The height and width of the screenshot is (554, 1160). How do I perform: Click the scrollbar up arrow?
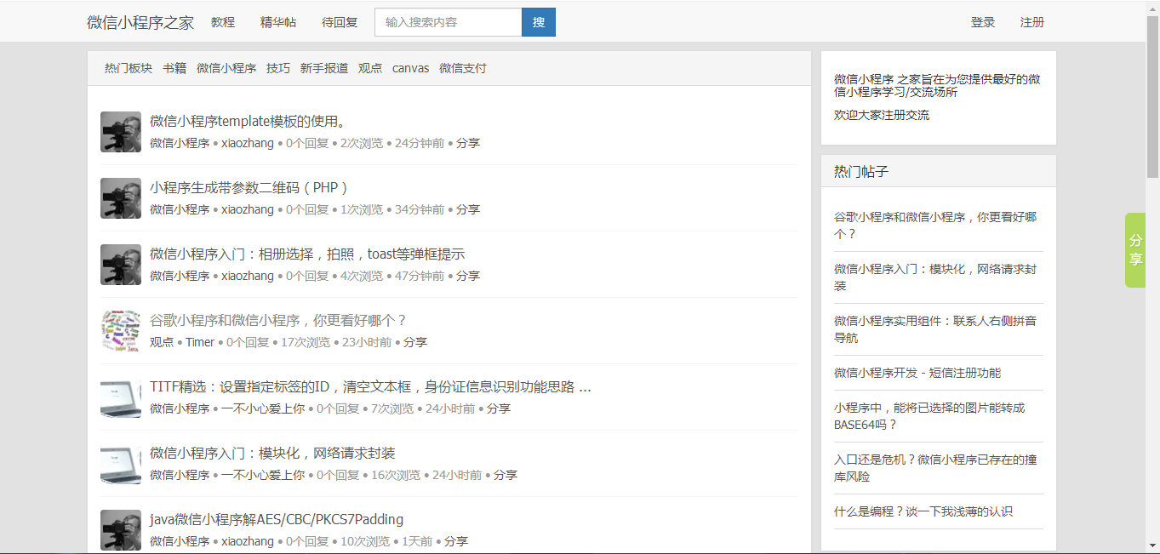click(x=1152, y=8)
